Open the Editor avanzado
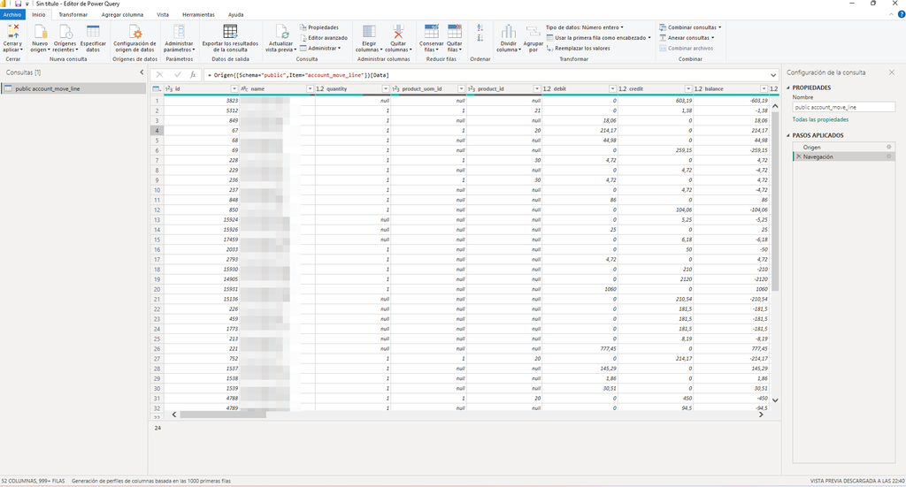 click(x=324, y=37)
